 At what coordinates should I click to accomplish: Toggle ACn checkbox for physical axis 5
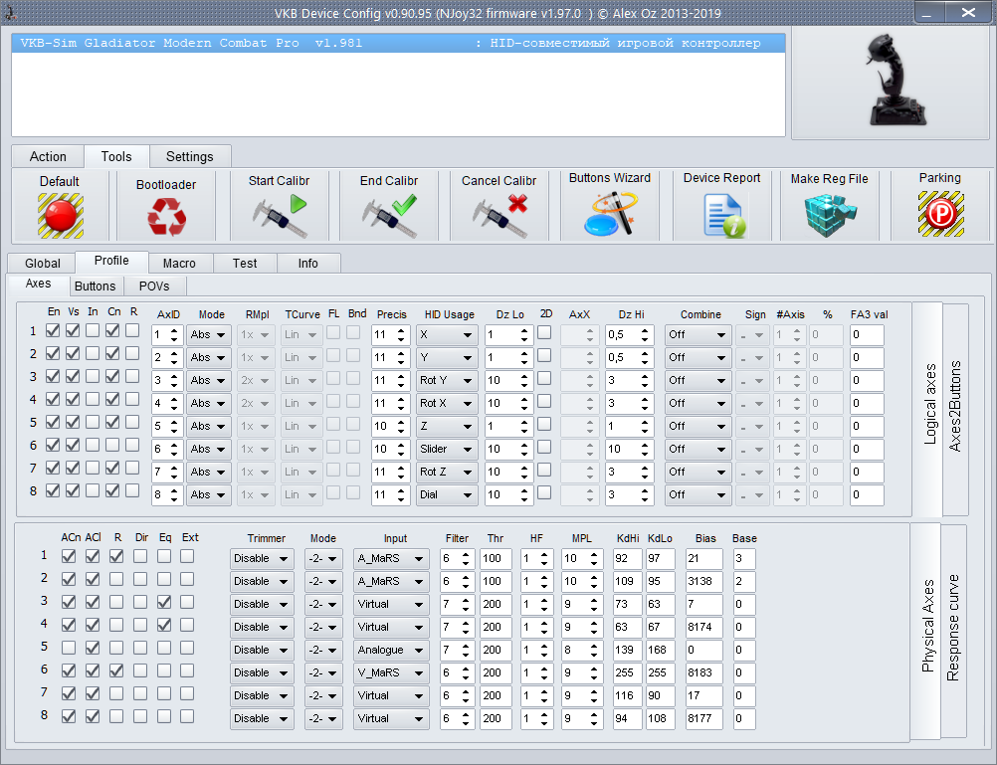tap(69, 648)
